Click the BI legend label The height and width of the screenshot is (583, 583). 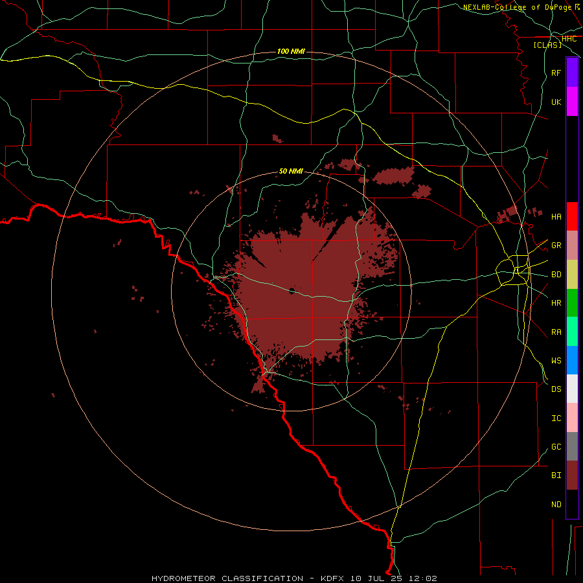click(556, 475)
